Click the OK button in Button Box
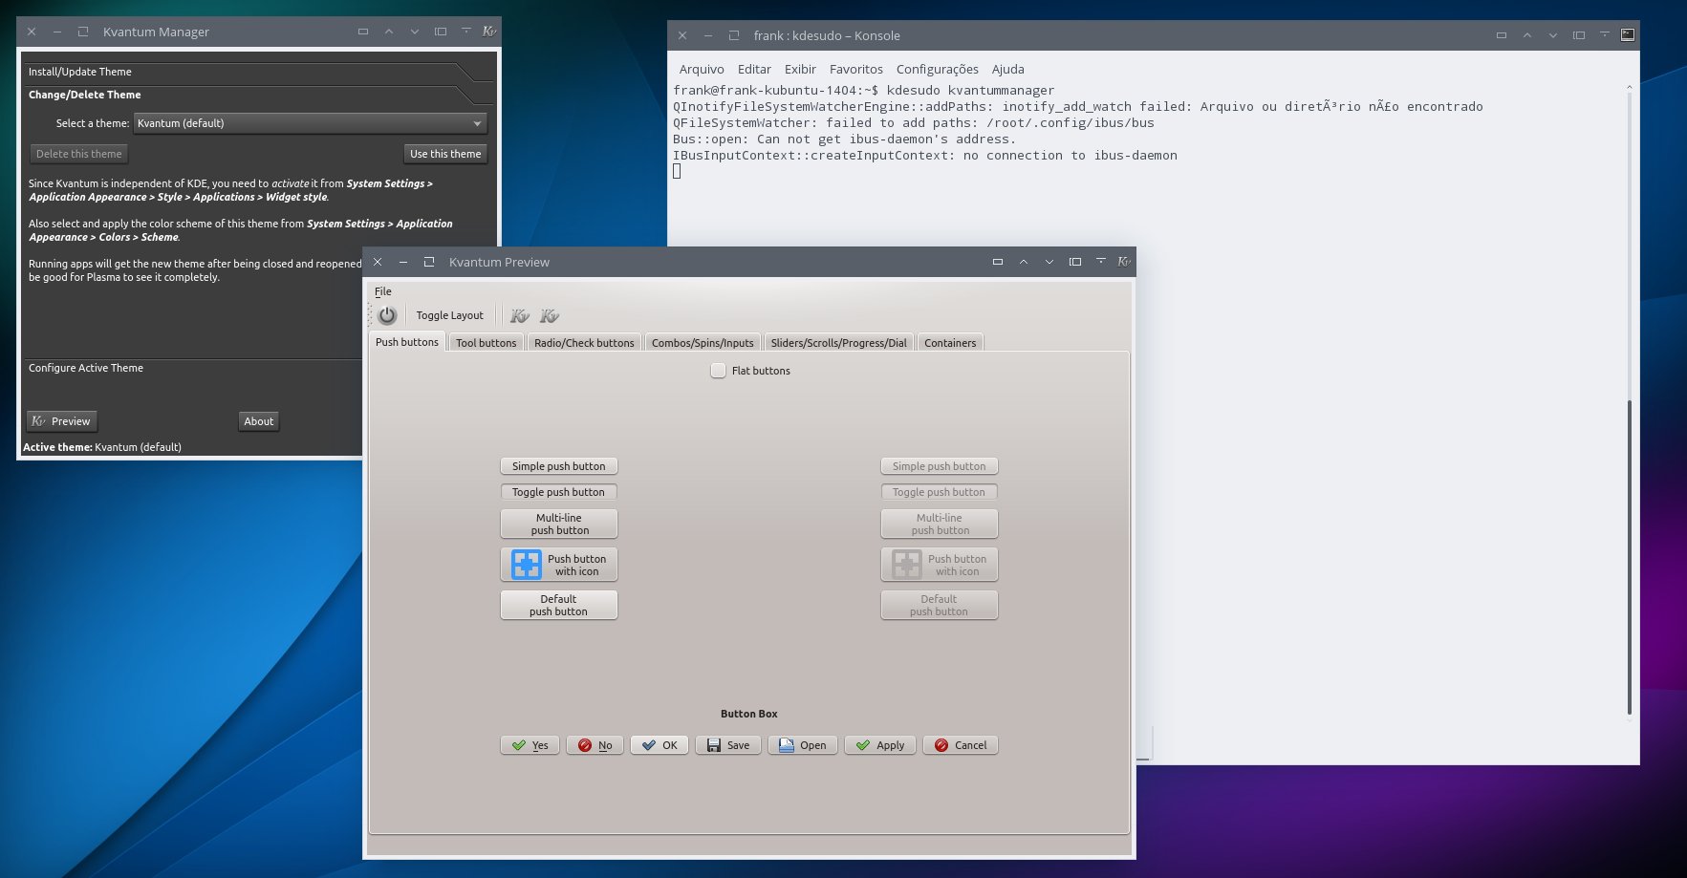Image resolution: width=1687 pixels, height=878 pixels. click(x=660, y=745)
